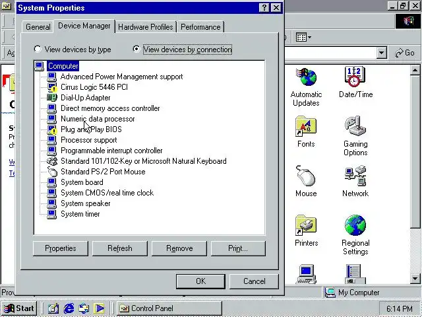Click the Refresh button
422x317 pixels.
pos(120,248)
